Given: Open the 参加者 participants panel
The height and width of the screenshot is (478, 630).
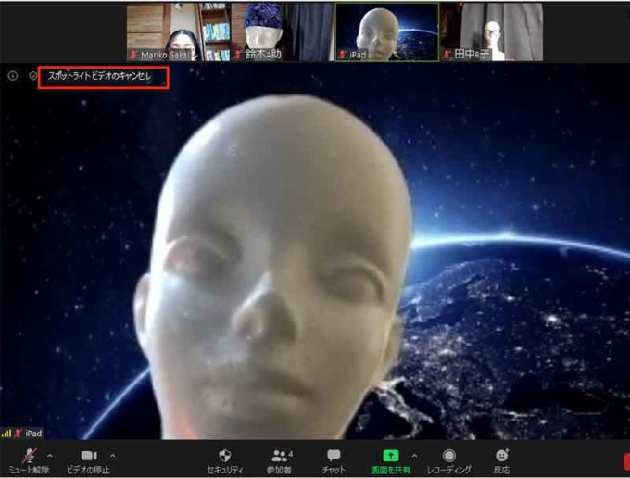Looking at the screenshot, I should coord(279,461).
